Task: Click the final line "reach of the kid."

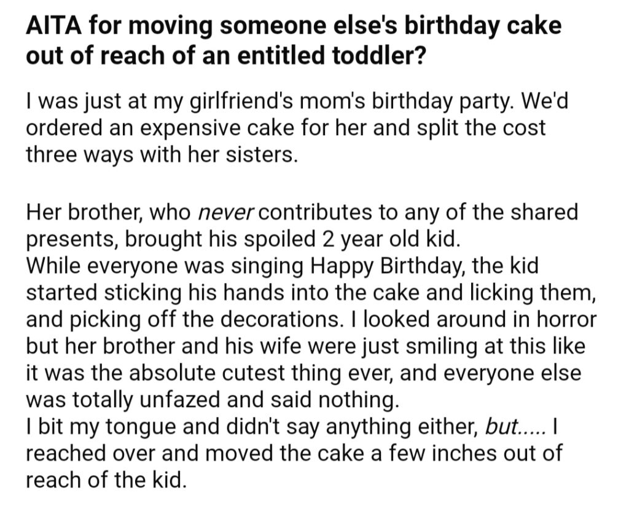Action: pos(106,480)
